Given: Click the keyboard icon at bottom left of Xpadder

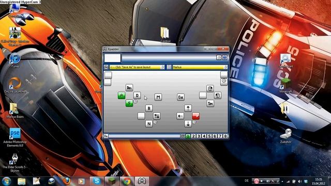Looking at the screenshot, I should click(106, 136).
